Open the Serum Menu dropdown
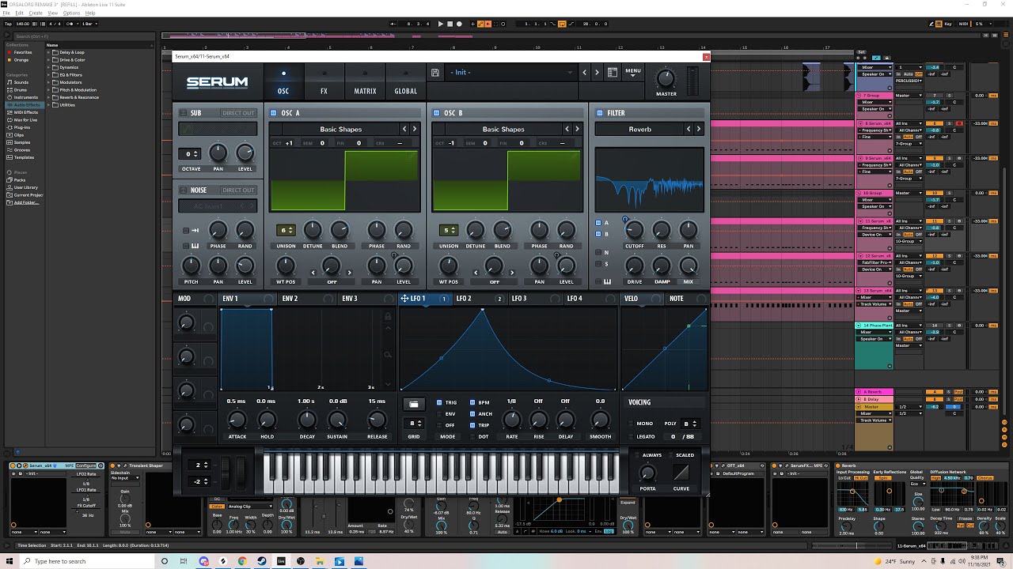1013x569 pixels. click(x=633, y=73)
